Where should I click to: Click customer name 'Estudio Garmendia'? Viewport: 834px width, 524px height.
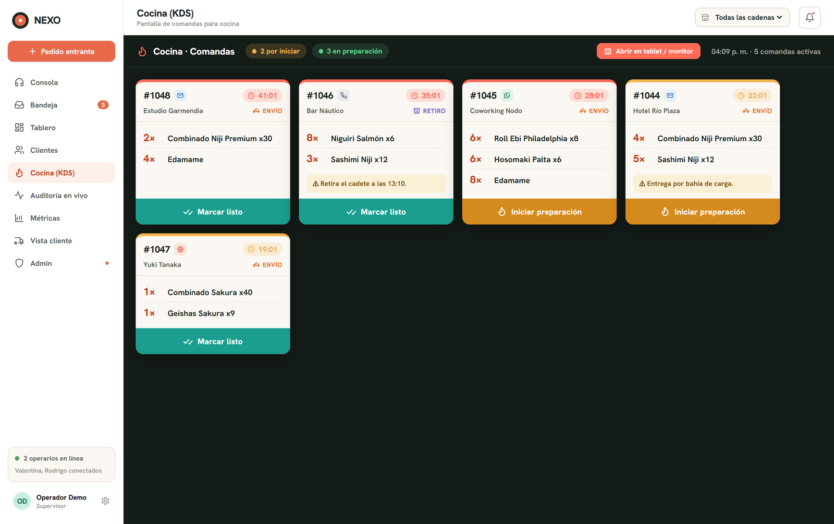tap(173, 111)
